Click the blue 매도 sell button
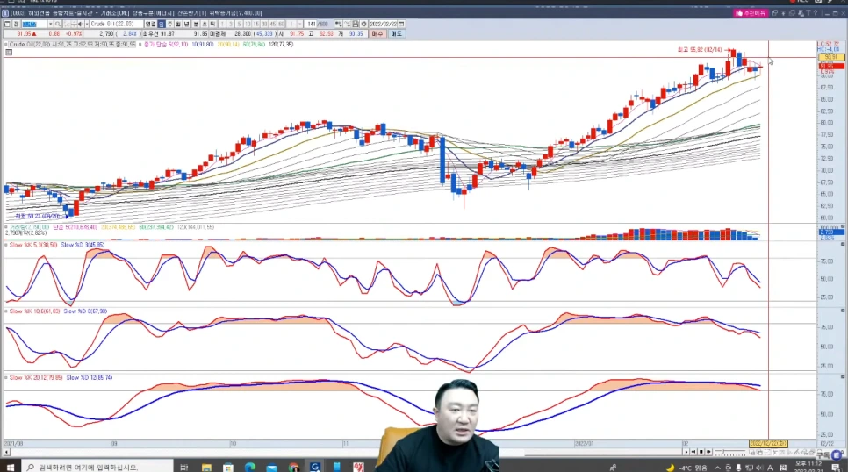The image size is (848, 472). 397,33
